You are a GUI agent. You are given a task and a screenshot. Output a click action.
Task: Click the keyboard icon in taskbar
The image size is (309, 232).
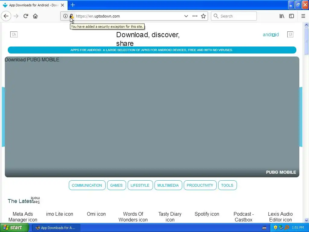[x=264, y=228]
